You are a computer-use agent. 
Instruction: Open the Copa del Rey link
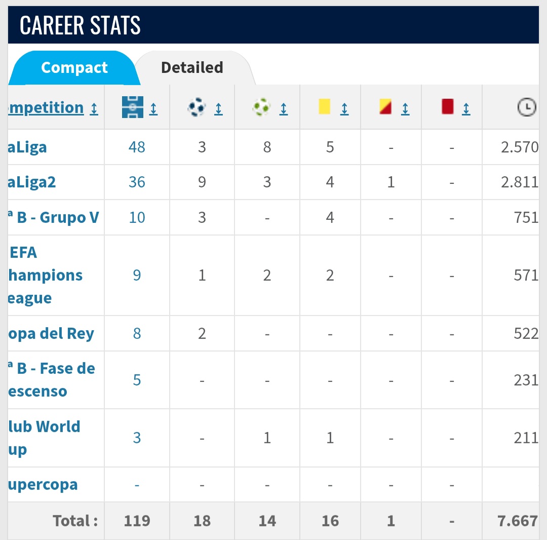(x=51, y=334)
